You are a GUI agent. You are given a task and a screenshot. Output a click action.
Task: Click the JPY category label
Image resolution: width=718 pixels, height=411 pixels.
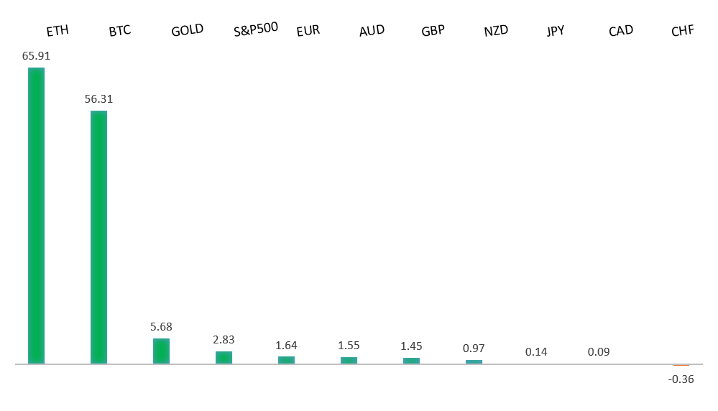(555, 31)
